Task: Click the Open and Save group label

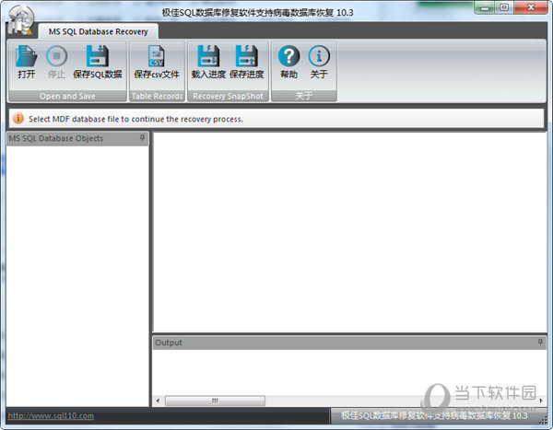Action: pyautogui.click(x=67, y=97)
